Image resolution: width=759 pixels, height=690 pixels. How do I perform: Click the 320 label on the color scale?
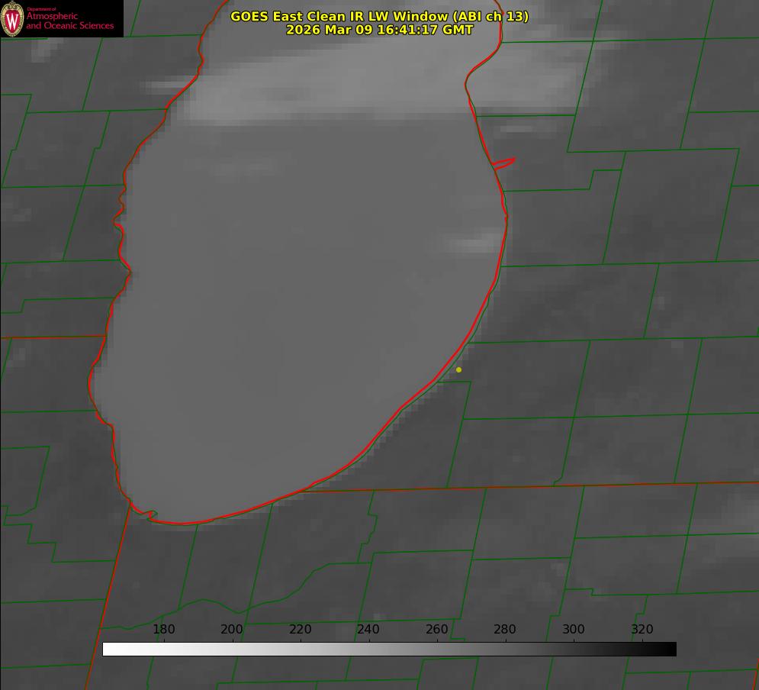pos(642,630)
